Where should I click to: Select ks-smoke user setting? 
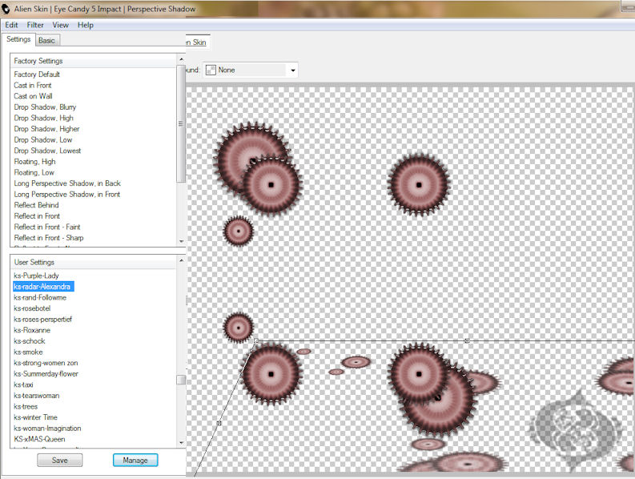(28, 352)
